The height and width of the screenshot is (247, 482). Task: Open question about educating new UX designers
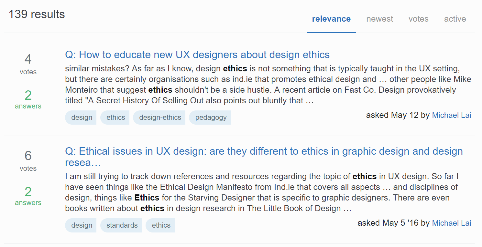(x=197, y=55)
